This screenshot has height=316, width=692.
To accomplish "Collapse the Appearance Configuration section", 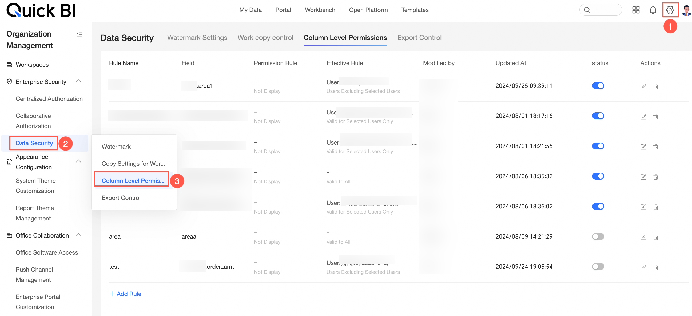I will coord(78,161).
